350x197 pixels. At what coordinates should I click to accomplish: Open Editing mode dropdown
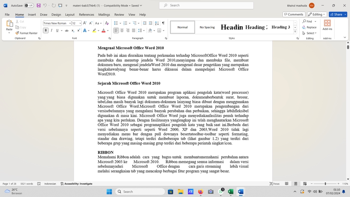317,14
